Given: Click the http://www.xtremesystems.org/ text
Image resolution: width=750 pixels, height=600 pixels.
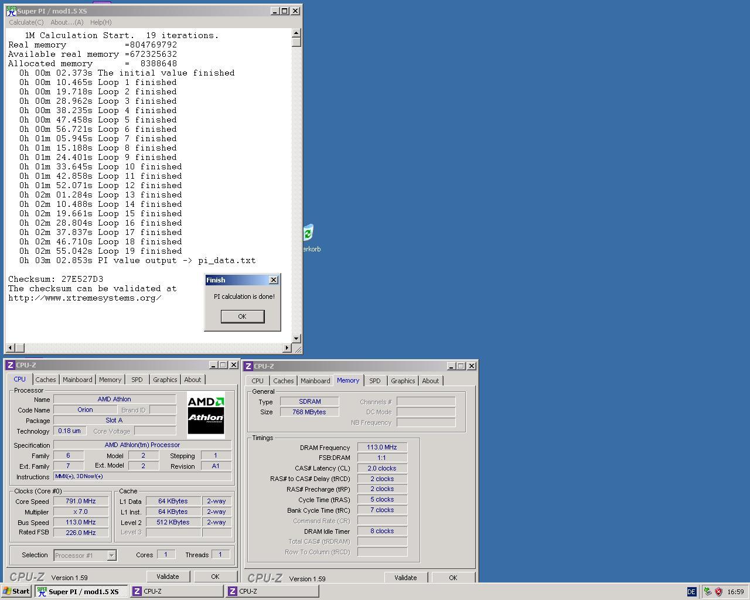Looking at the screenshot, I should 85,298.
